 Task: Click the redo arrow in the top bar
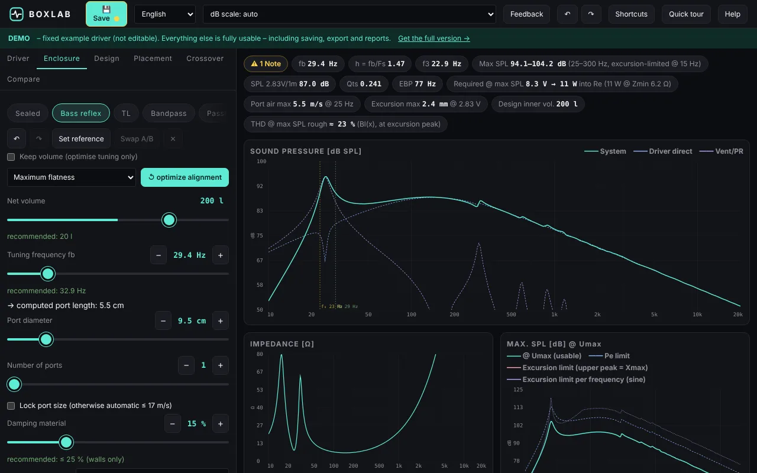click(x=591, y=14)
